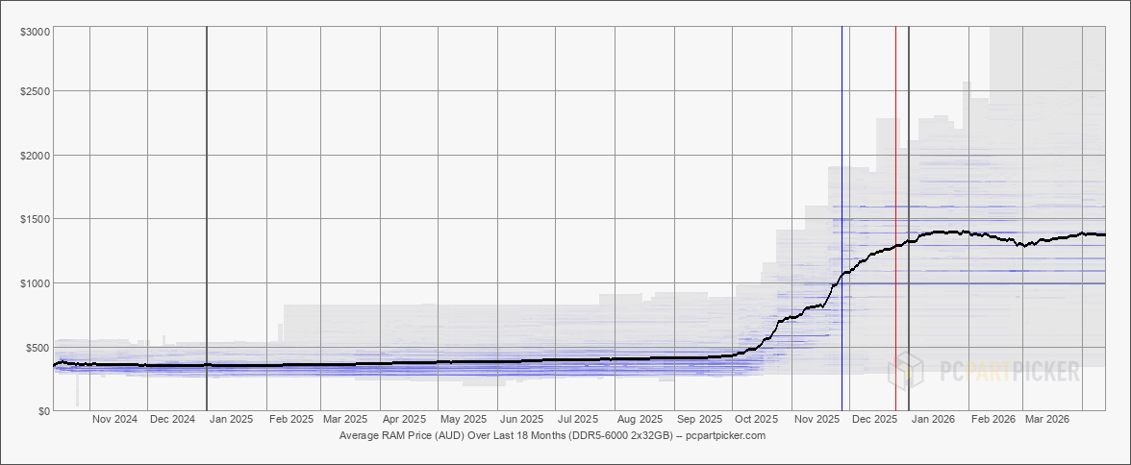Select the Jan 2025 axis label
The width and height of the screenshot is (1131, 465).
click(230, 419)
